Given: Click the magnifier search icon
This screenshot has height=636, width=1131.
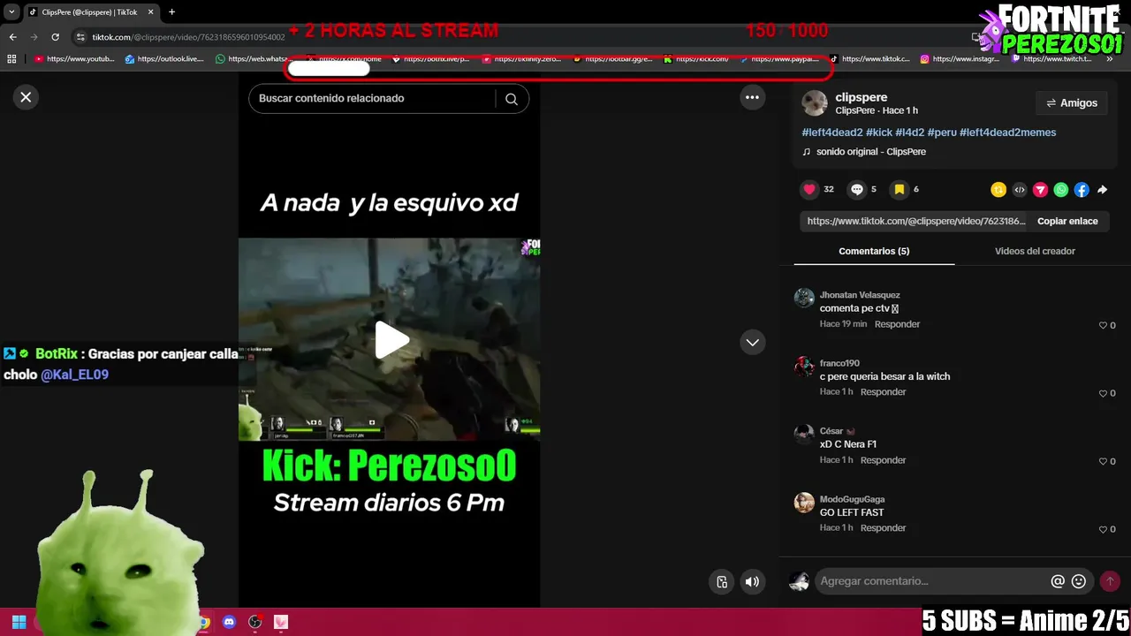Looking at the screenshot, I should pyautogui.click(x=512, y=99).
